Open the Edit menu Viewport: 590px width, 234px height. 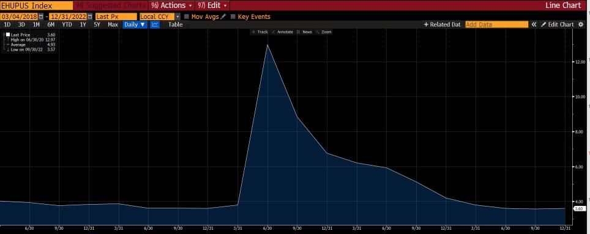click(212, 5)
